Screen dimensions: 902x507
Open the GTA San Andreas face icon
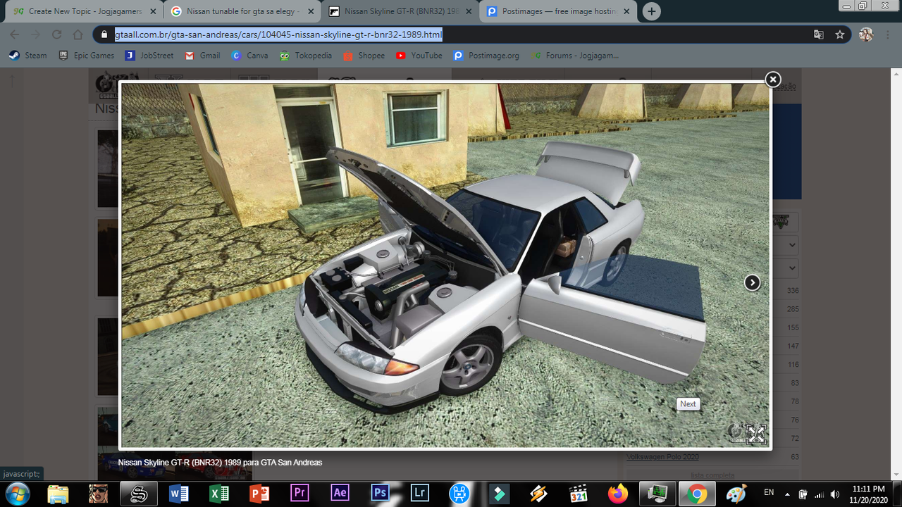point(99,494)
